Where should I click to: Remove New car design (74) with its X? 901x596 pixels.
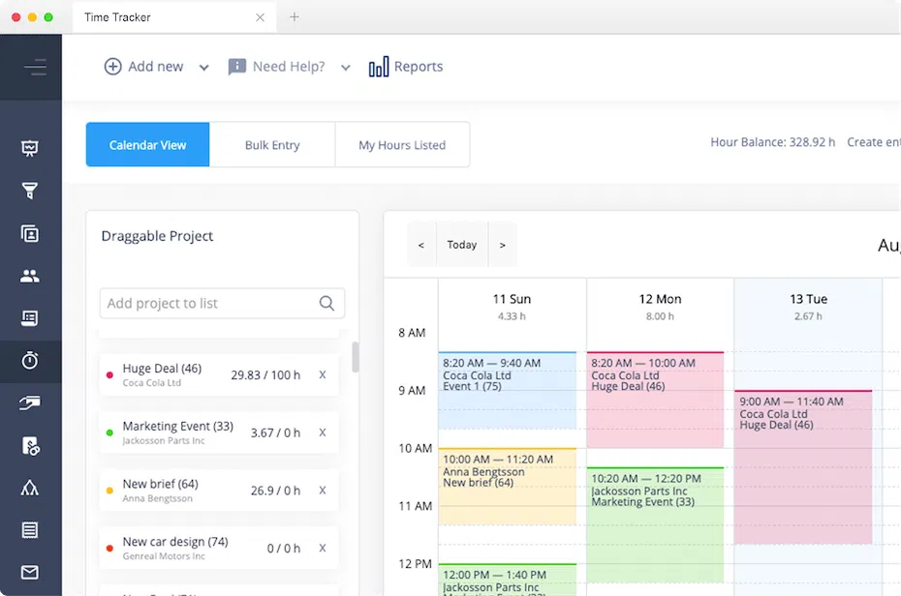tap(323, 548)
